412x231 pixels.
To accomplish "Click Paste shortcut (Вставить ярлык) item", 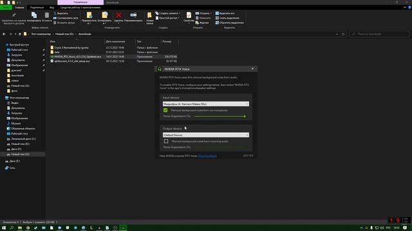I will (x=64, y=23).
